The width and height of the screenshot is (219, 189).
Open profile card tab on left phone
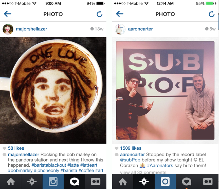pos(96,182)
